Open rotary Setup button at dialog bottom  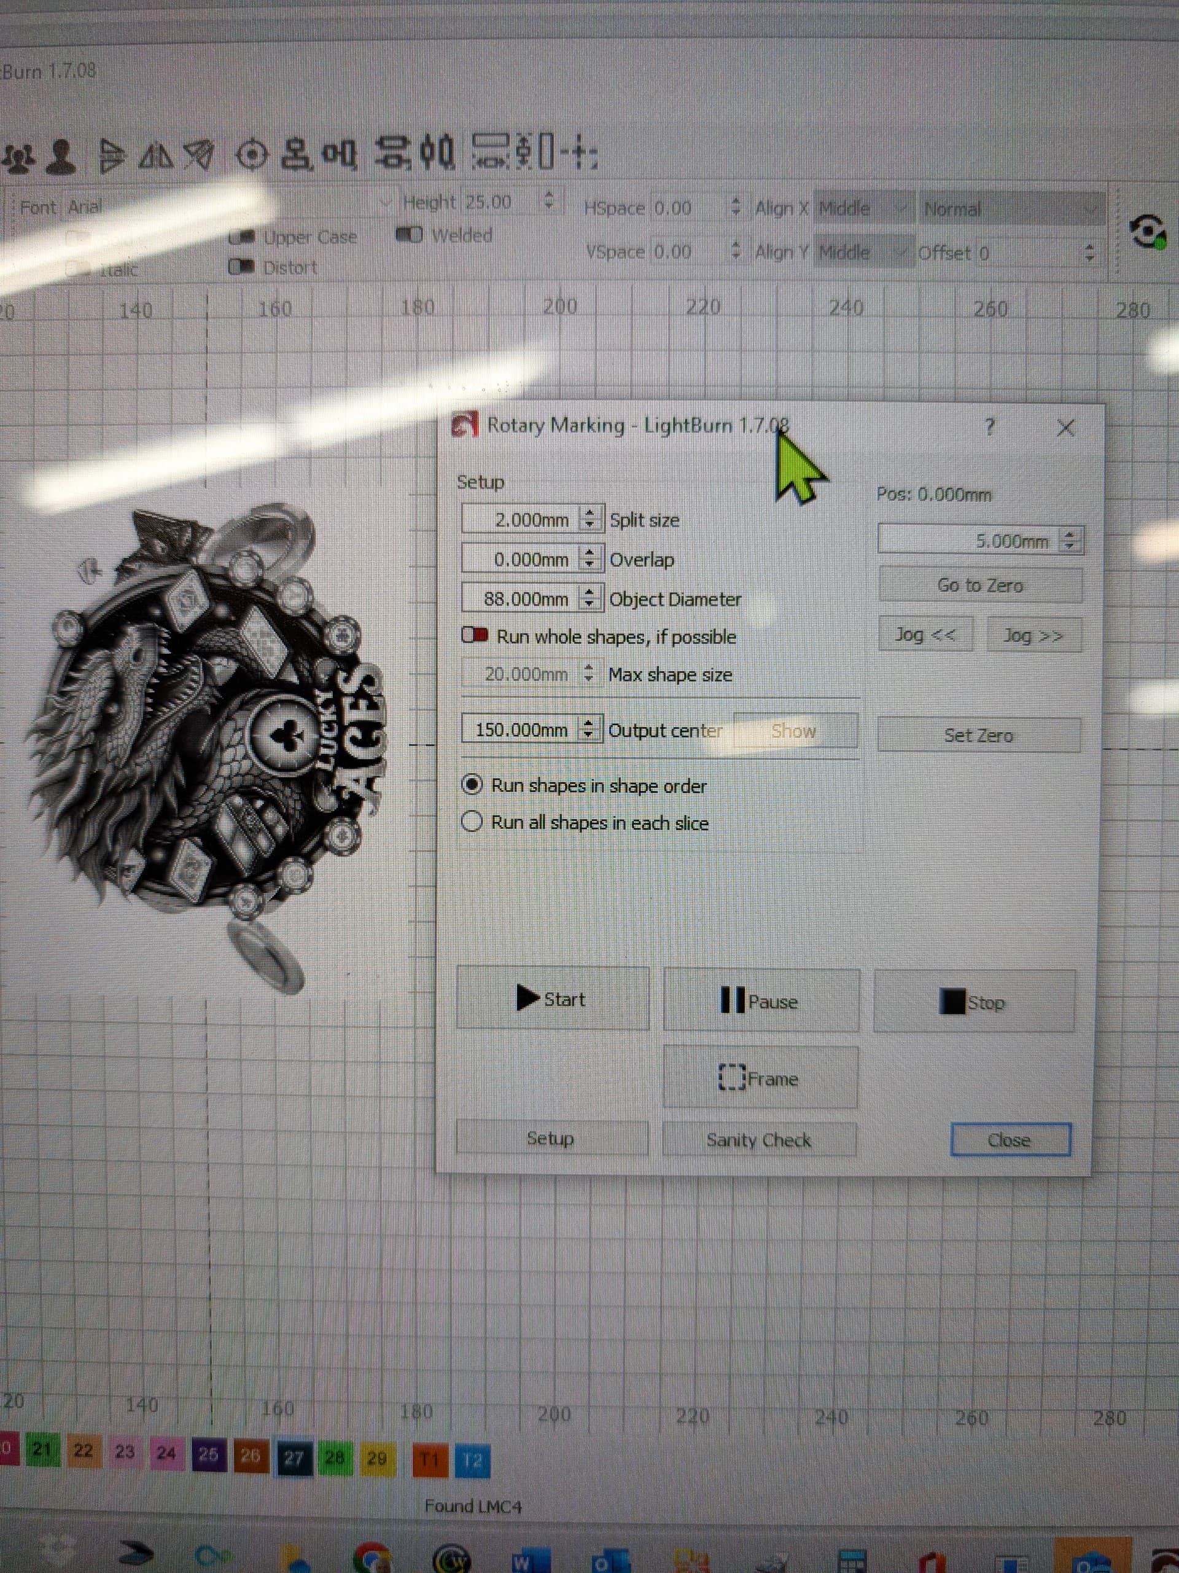click(551, 1138)
